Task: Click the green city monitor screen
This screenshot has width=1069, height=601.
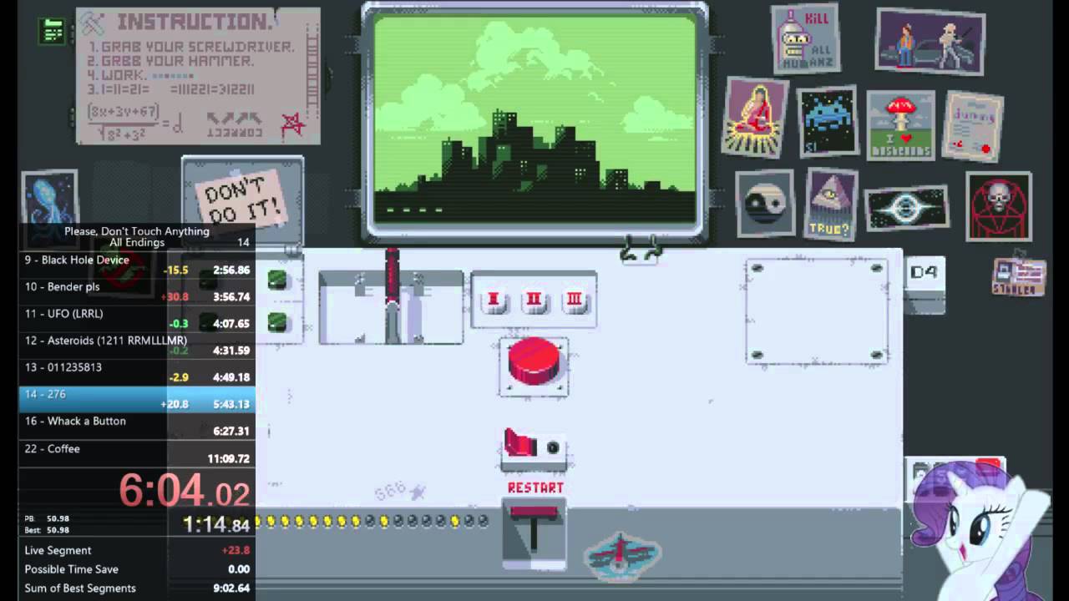Action: [534, 119]
